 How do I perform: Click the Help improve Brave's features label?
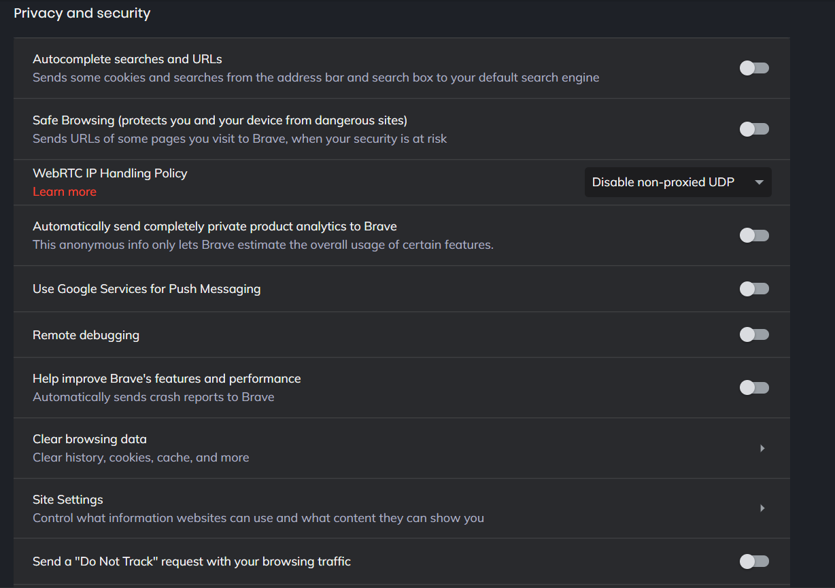pyautogui.click(x=167, y=379)
